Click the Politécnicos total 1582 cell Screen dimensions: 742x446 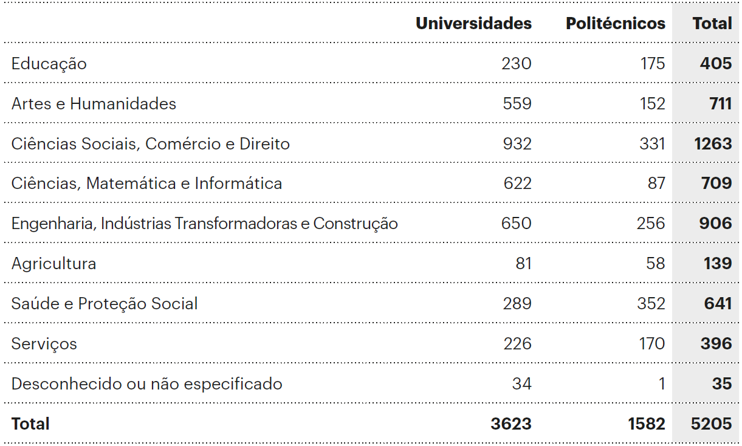647,424
